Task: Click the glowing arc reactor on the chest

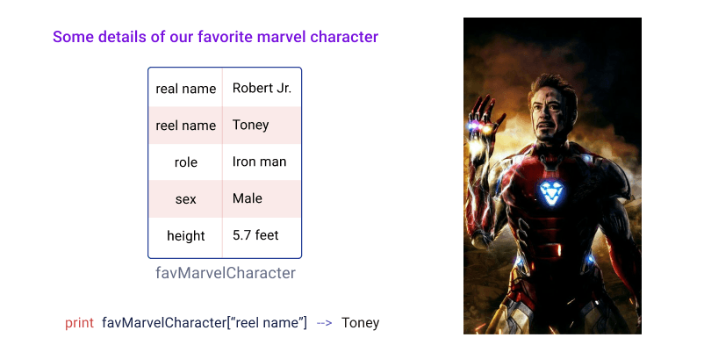Action: [551, 193]
